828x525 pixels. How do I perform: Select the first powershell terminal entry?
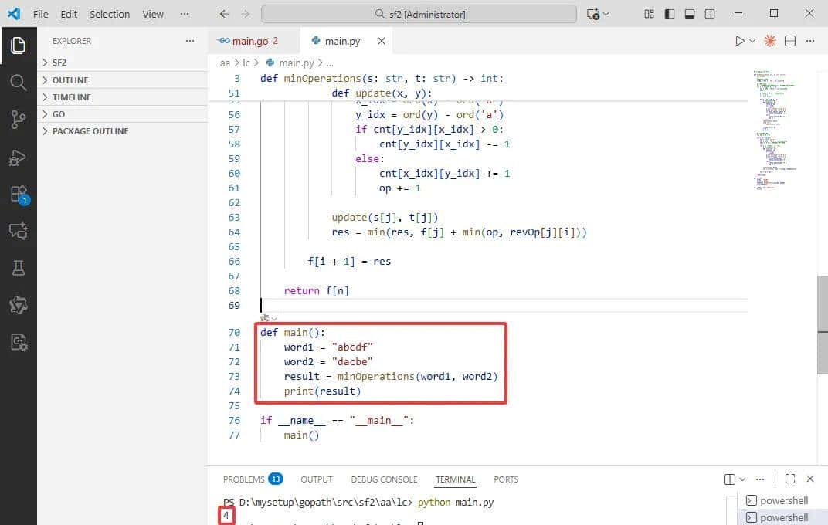click(x=783, y=500)
